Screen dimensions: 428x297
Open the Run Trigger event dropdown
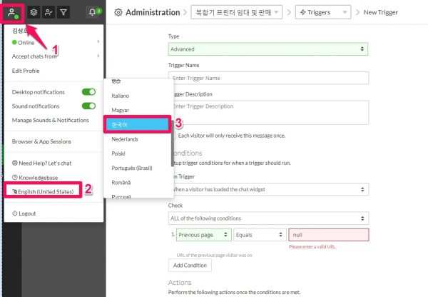click(269, 189)
